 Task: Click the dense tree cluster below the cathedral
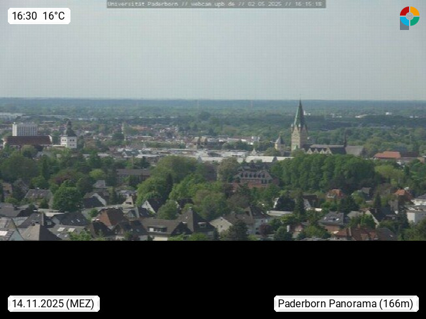[x=320, y=172]
